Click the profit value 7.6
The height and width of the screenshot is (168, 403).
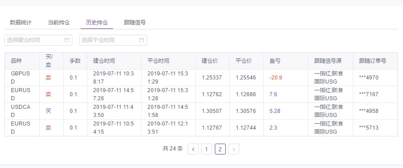coord(273,94)
